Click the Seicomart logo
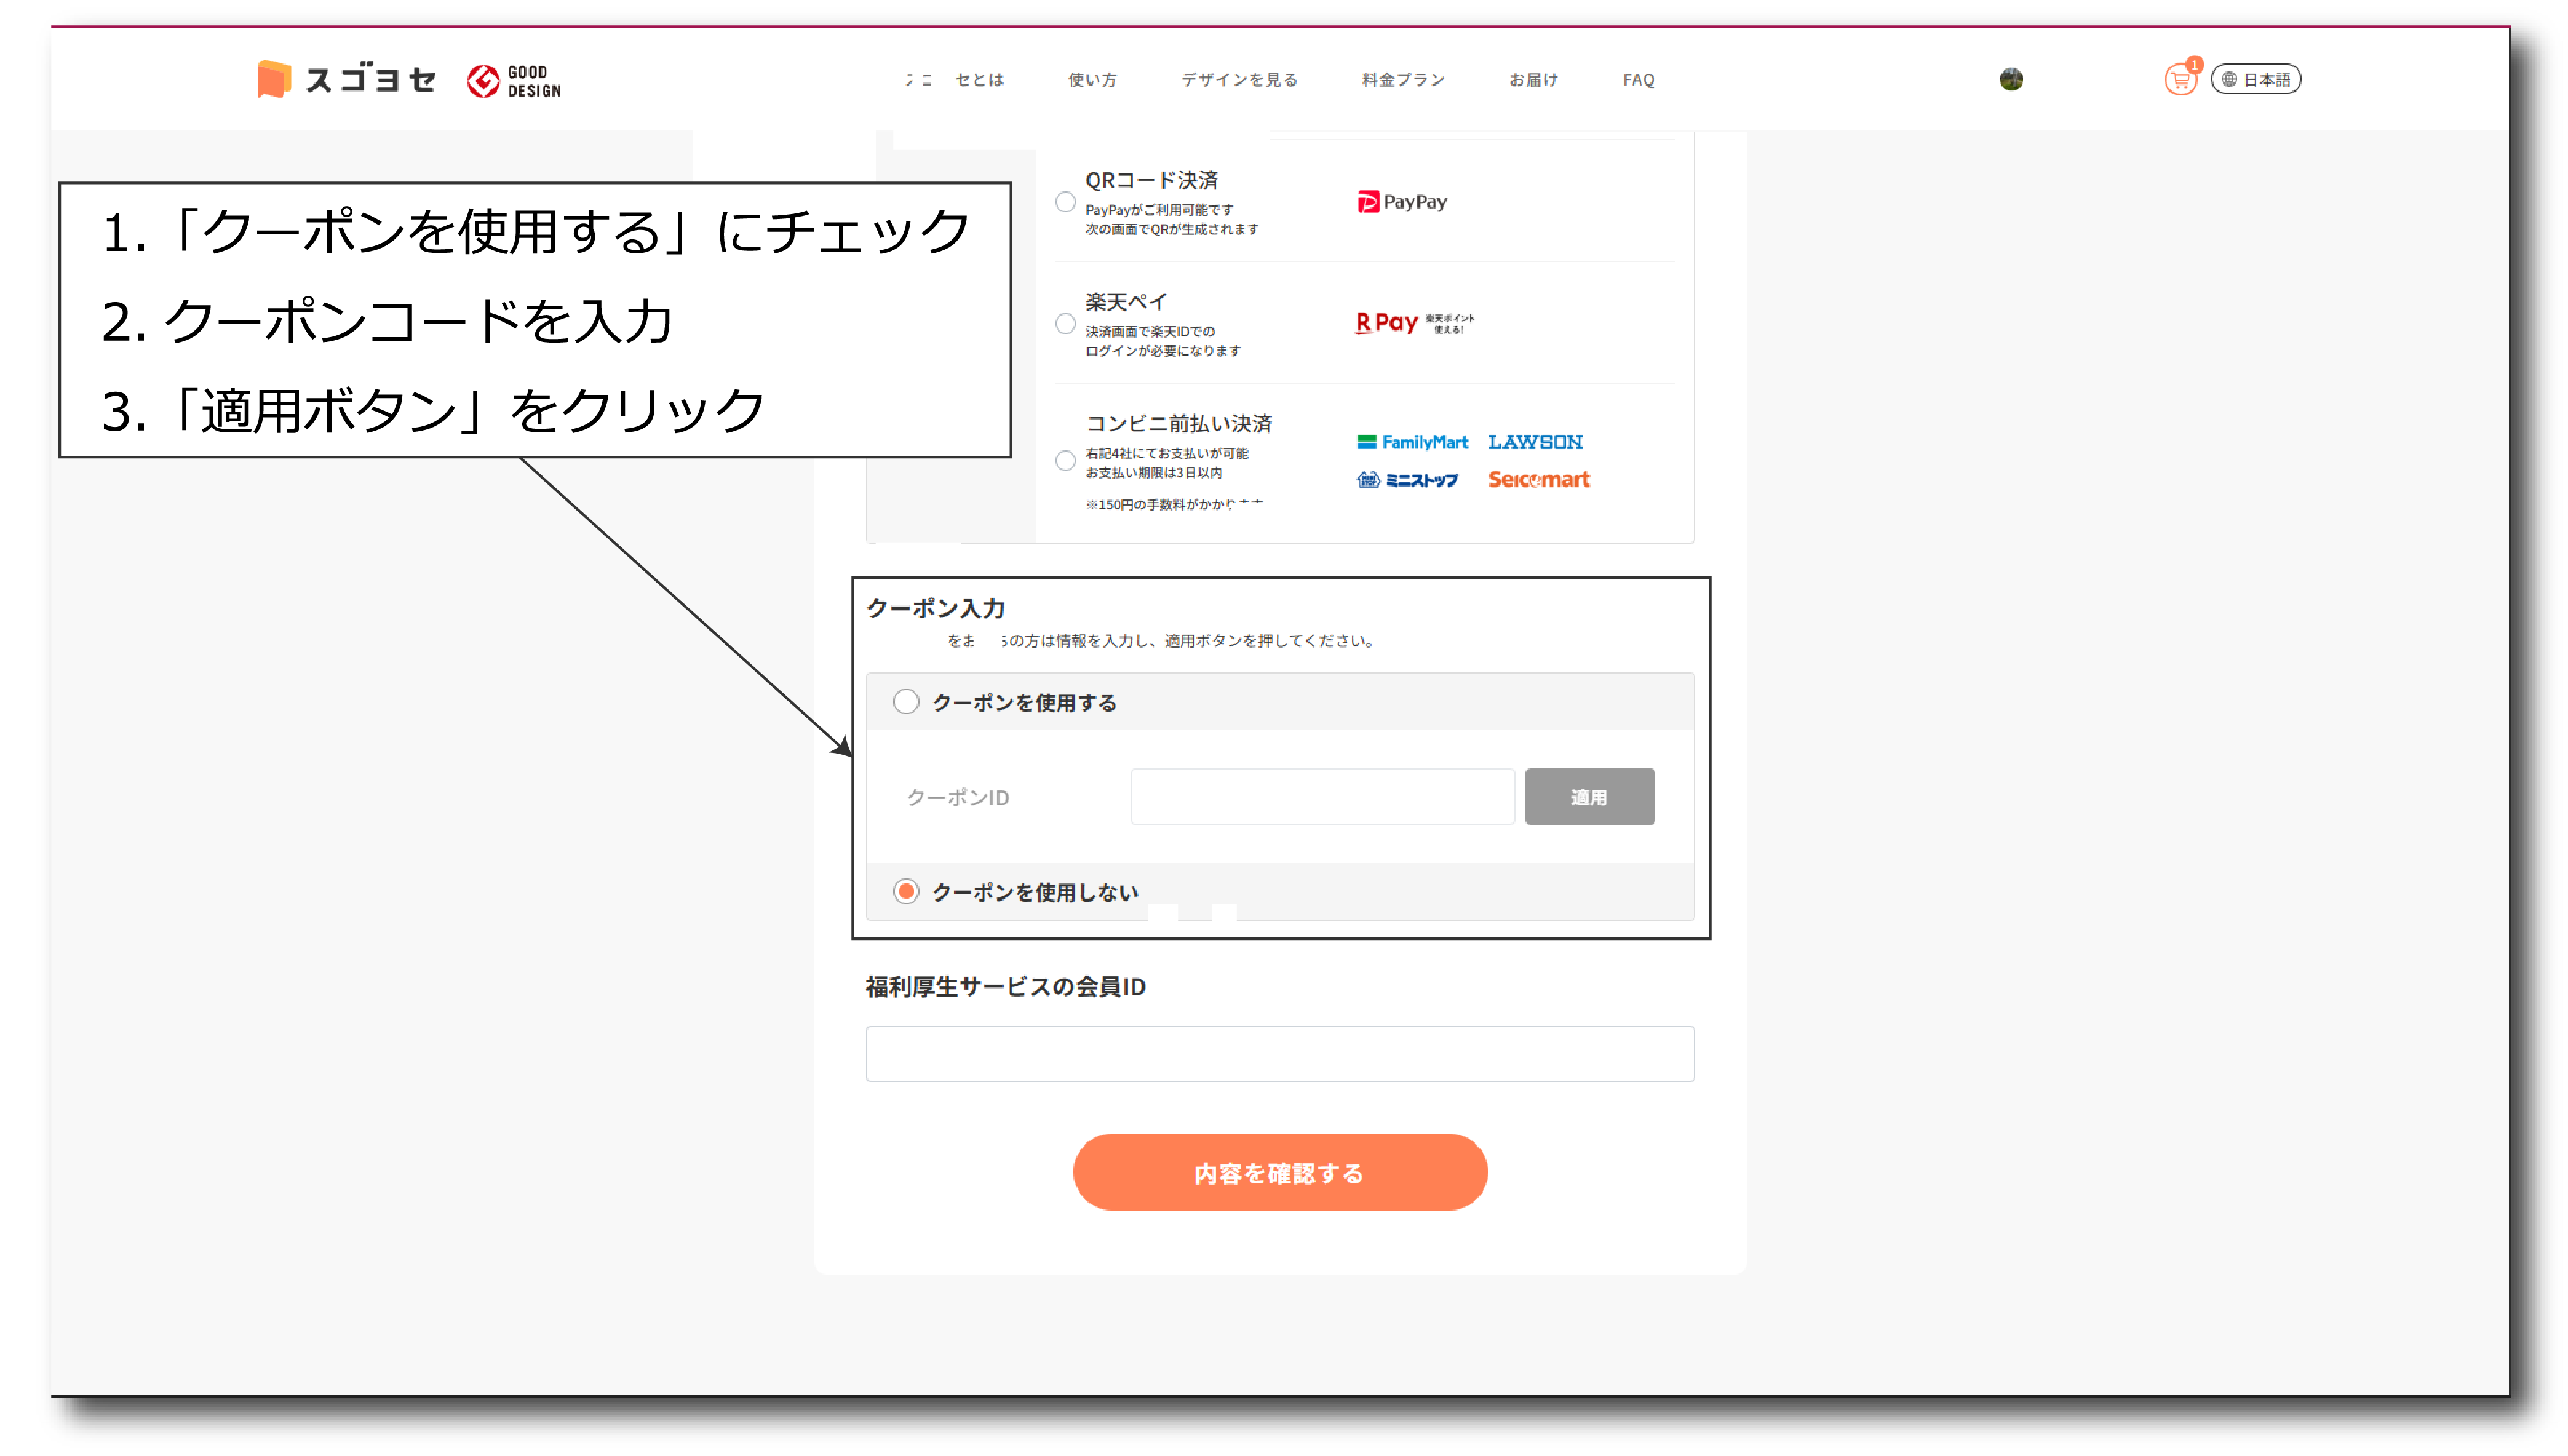This screenshot has width=2568, height=1456. click(x=1537, y=480)
